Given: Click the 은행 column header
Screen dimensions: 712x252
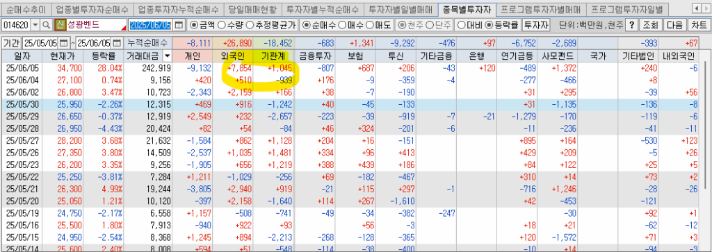Looking at the screenshot, I should coord(478,56).
